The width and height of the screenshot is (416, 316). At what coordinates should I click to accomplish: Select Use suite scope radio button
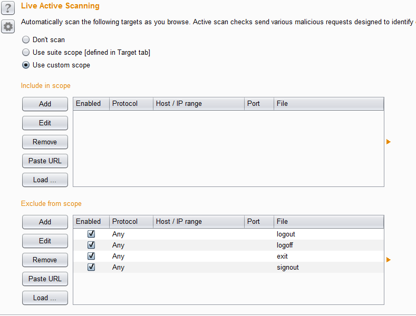click(26, 53)
